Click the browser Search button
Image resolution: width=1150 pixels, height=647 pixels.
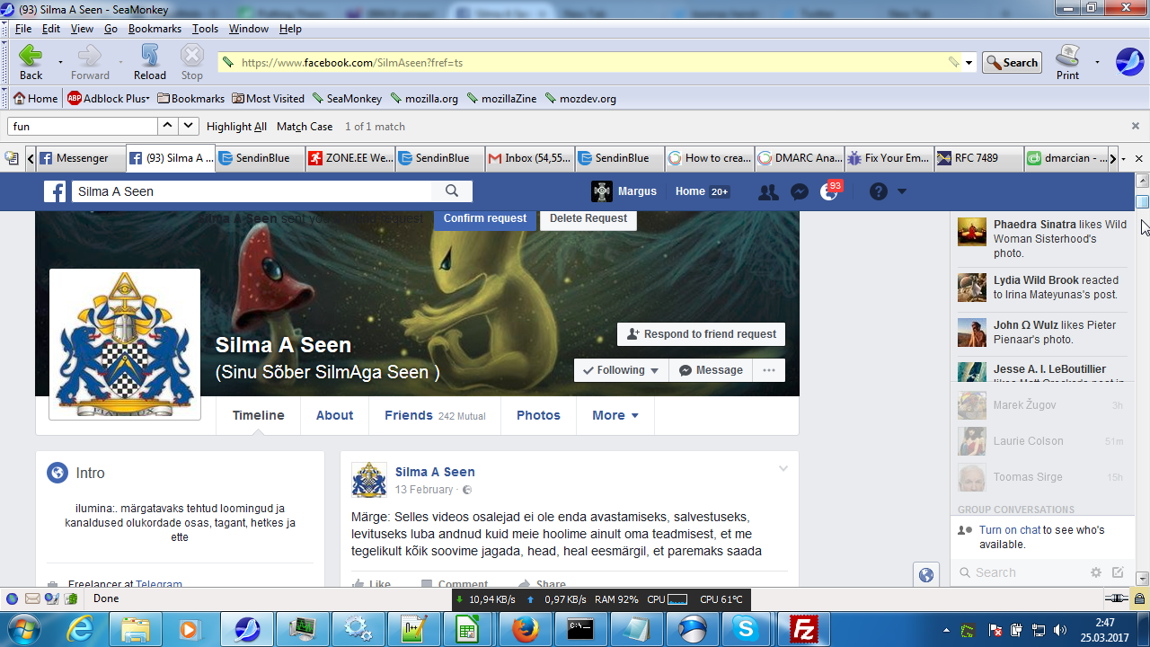point(1012,63)
